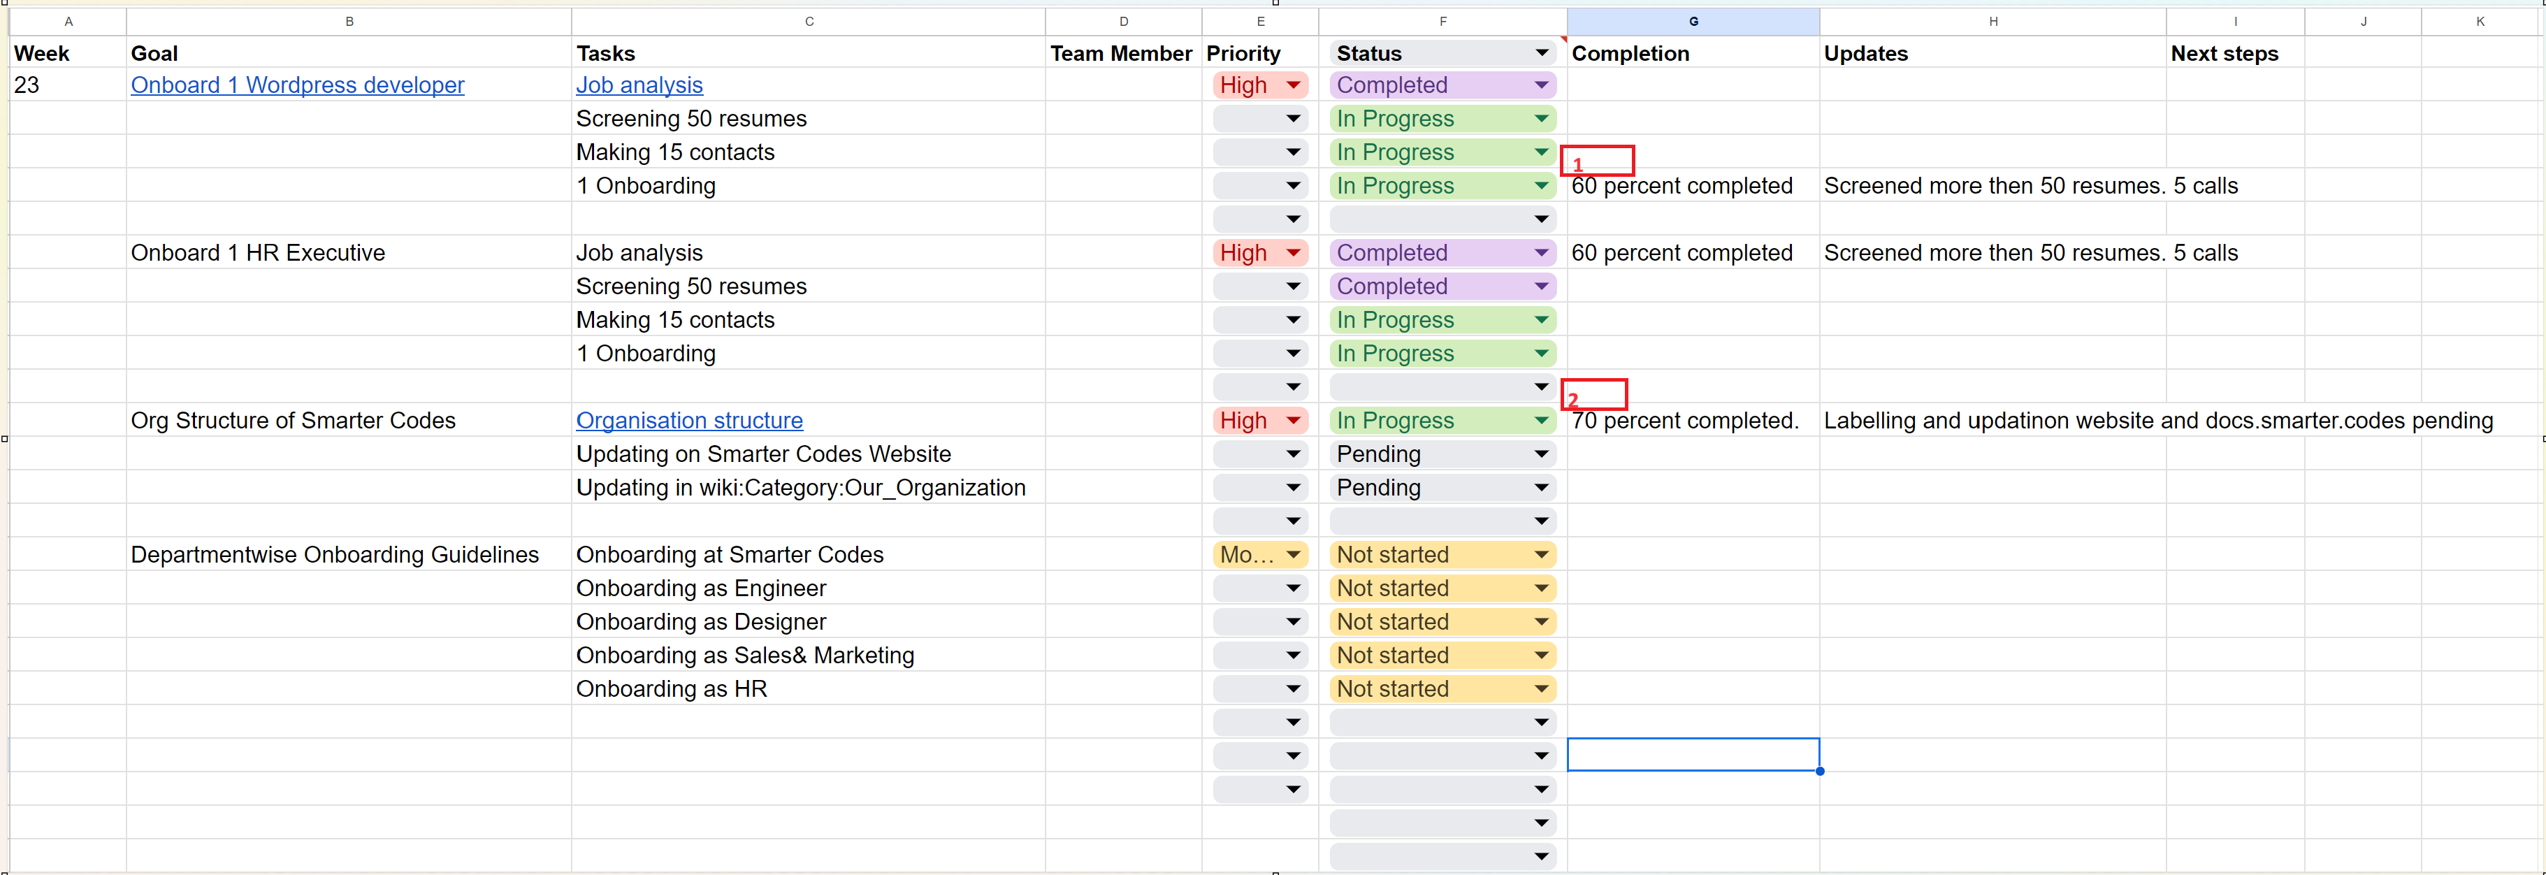The height and width of the screenshot is (875, 2546).
Task: Select Departmentwise Onboarding Guidelines cell
Action: tap(349, 555)
